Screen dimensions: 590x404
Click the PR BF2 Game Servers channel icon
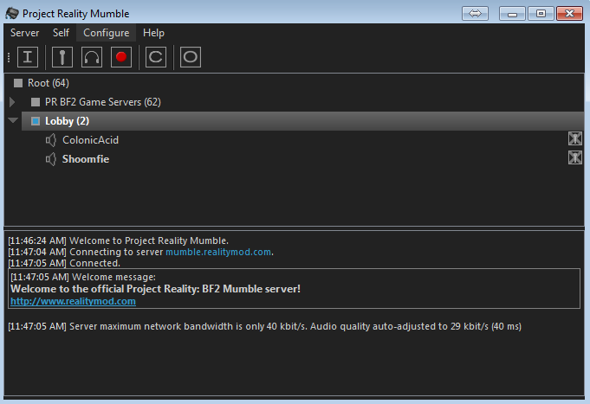tap(36, 102)
